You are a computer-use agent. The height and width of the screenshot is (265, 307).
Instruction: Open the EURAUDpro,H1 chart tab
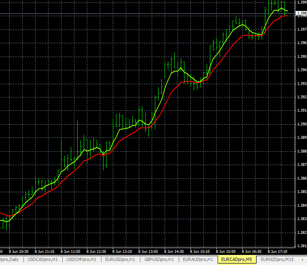click(198, 259)
